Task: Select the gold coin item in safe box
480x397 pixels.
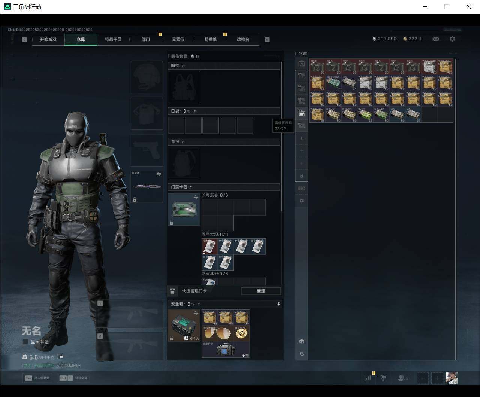Action: click(242, 333)
